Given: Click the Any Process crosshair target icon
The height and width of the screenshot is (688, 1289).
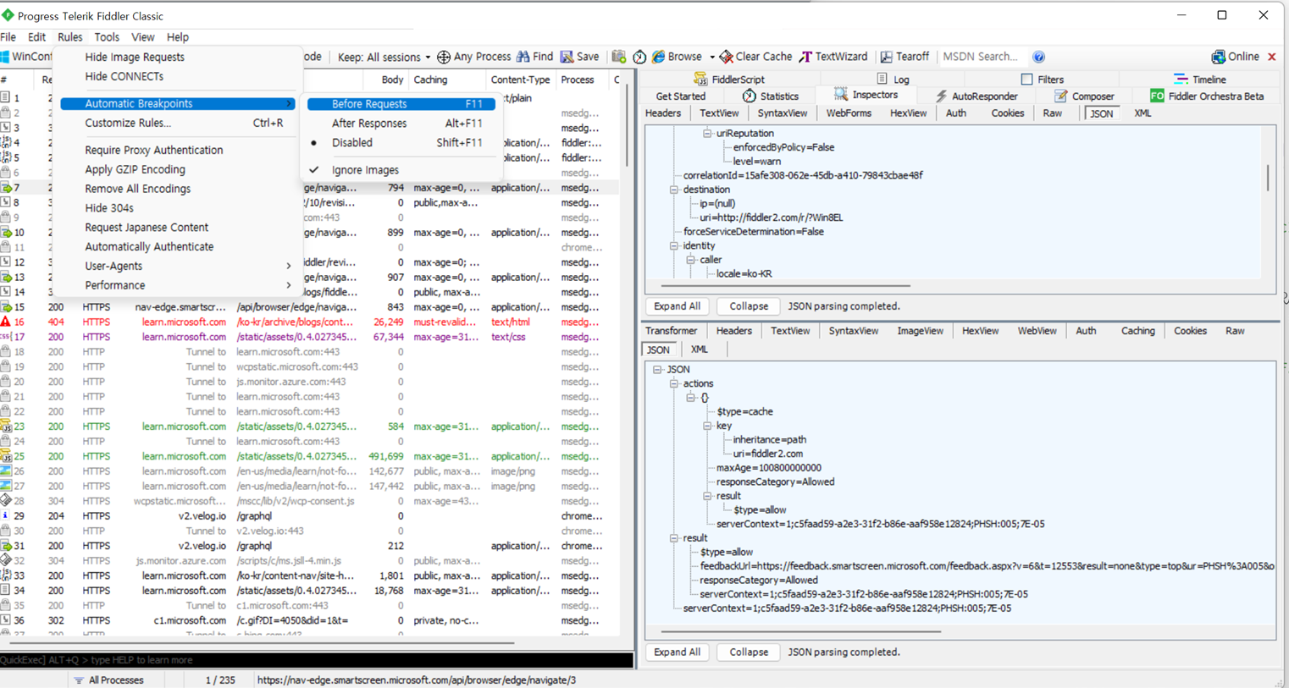Looking at the screenshot, I should coord(444,57).
